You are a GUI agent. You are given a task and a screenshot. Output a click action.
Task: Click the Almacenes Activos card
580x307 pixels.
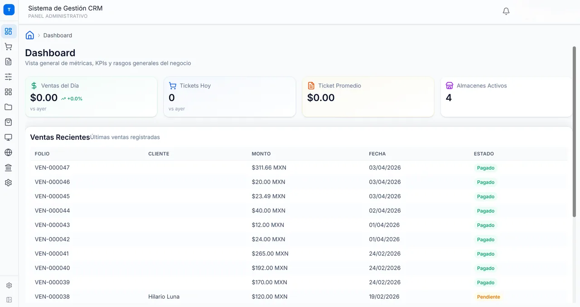pos(506,97)
